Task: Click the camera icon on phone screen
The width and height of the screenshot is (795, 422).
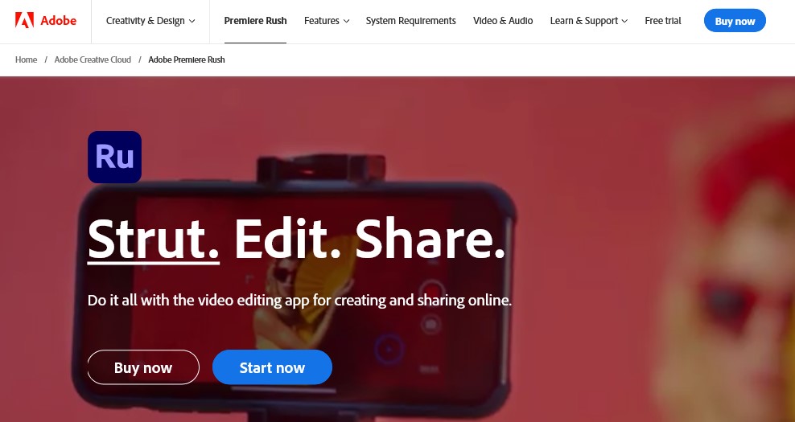Action: point(431,324)
